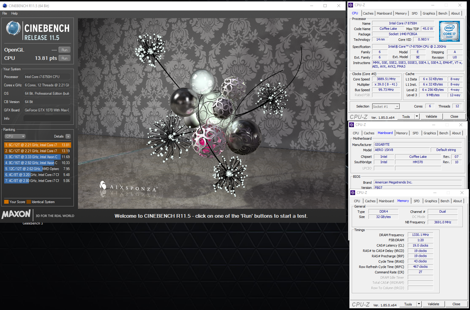
Task: Open SPD tab in top CPU-Z window
Action: click(x=415, y=13)
